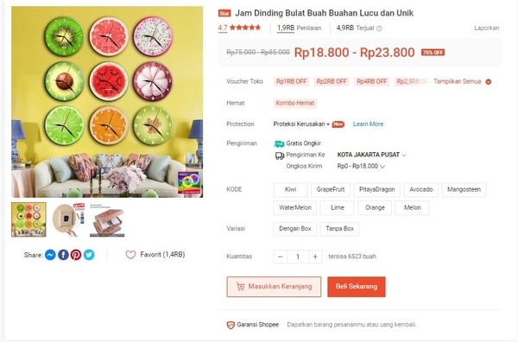Decrease quantity with minus button

click(280, 256)
